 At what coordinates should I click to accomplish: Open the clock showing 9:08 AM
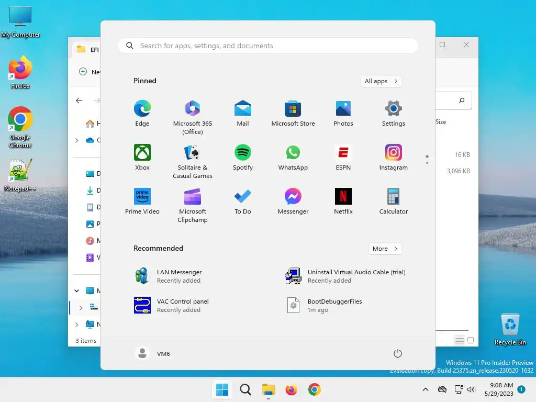pos(499,389)
